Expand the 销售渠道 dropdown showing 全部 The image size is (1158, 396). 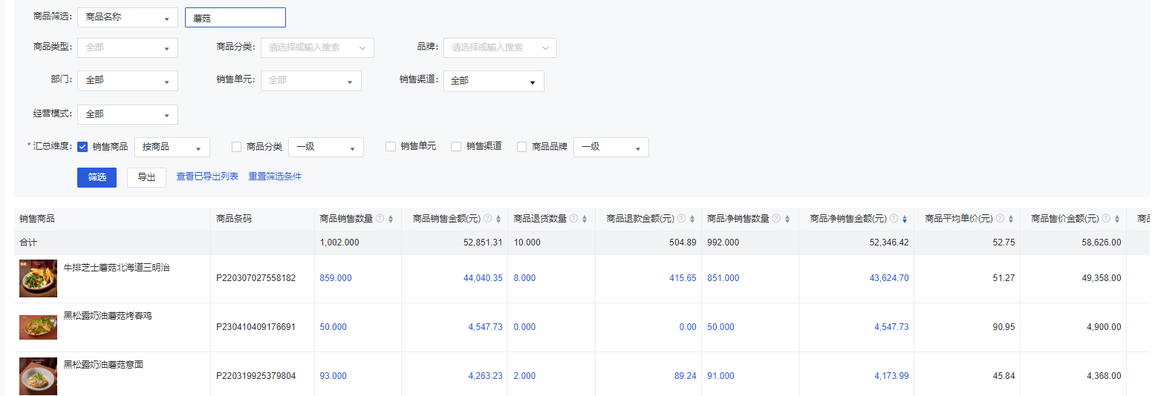pos(494,81)
